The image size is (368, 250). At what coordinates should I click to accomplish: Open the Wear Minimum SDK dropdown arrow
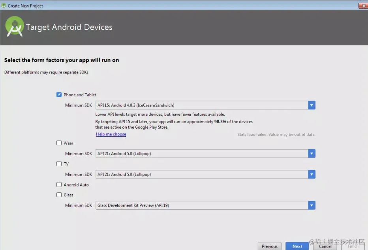point(312,154)
